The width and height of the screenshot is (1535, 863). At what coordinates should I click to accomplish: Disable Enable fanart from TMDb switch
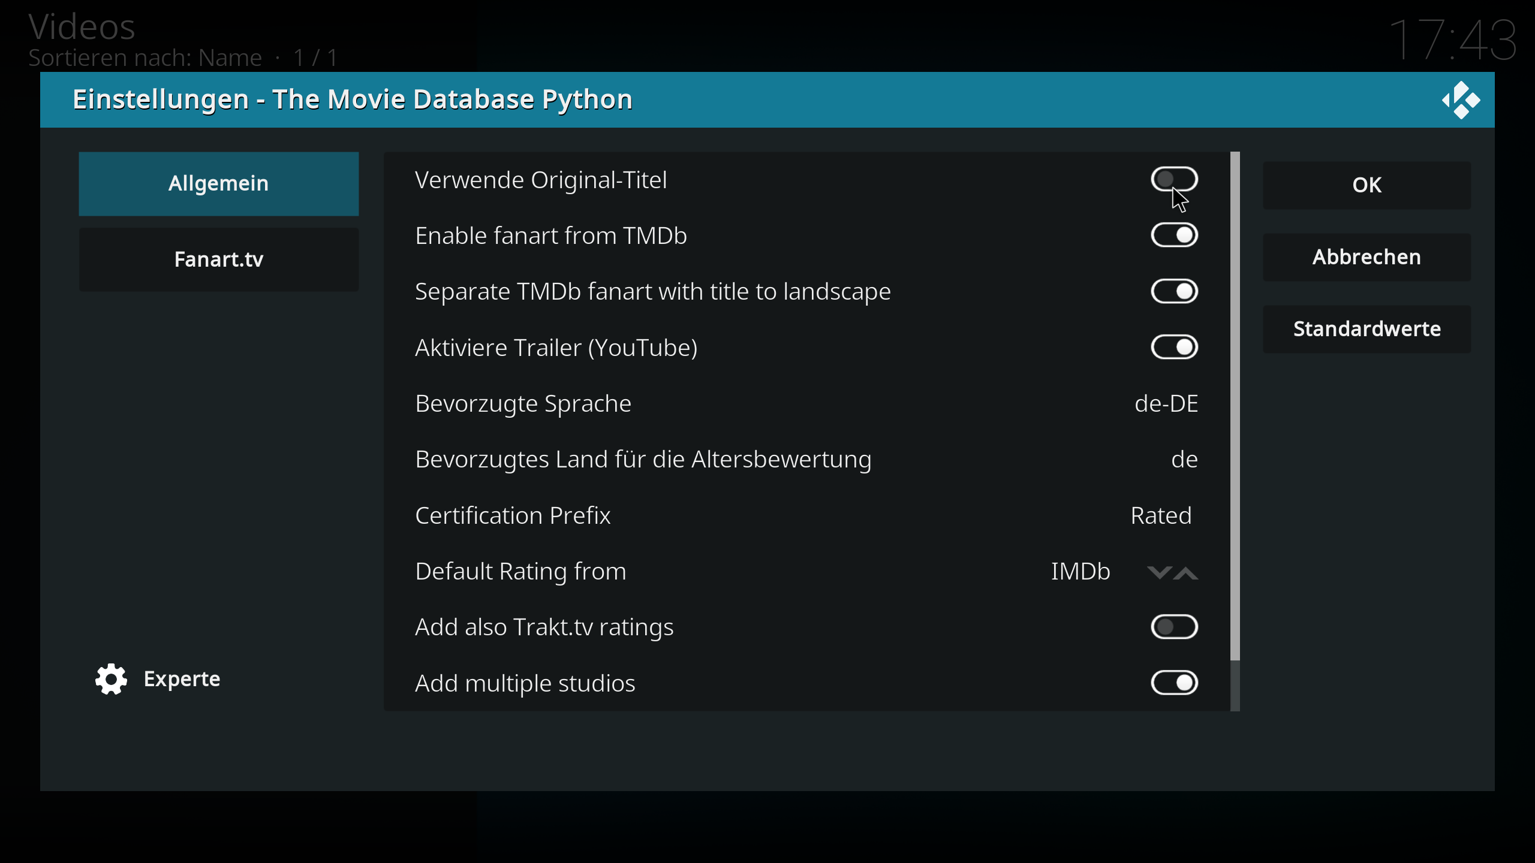pos(1174,235)
